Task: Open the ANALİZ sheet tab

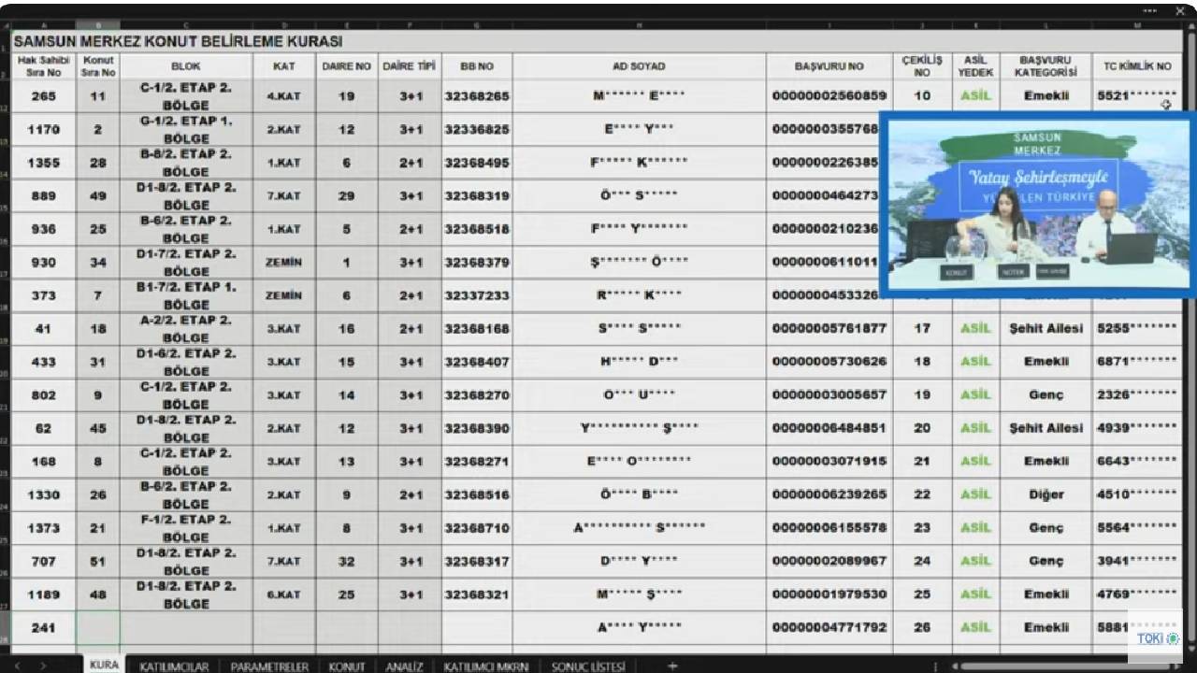Action: tap(404, 666)
